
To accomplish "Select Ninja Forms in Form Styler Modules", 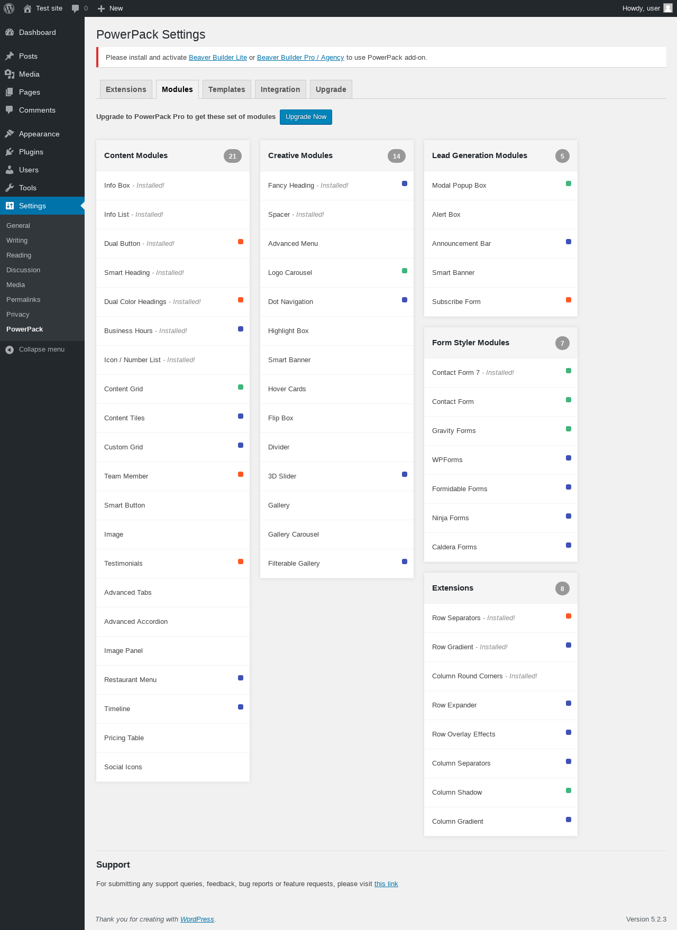I will [501, 518].
